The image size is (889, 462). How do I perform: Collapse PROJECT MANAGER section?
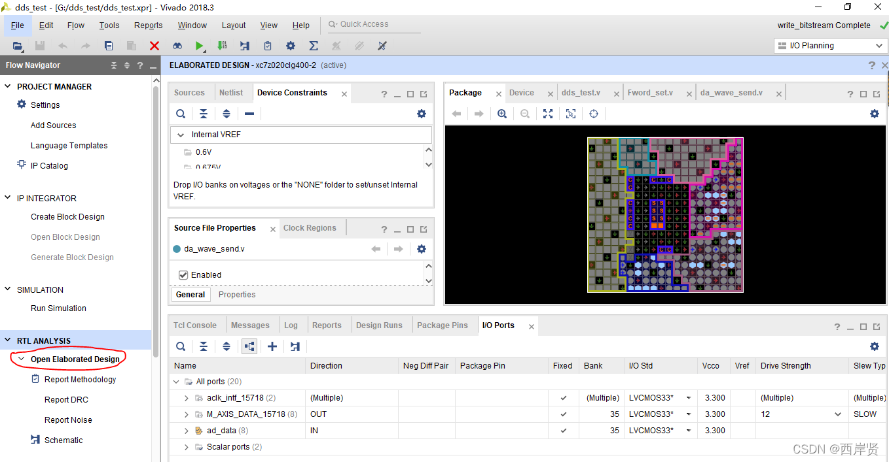pos(8,87)
